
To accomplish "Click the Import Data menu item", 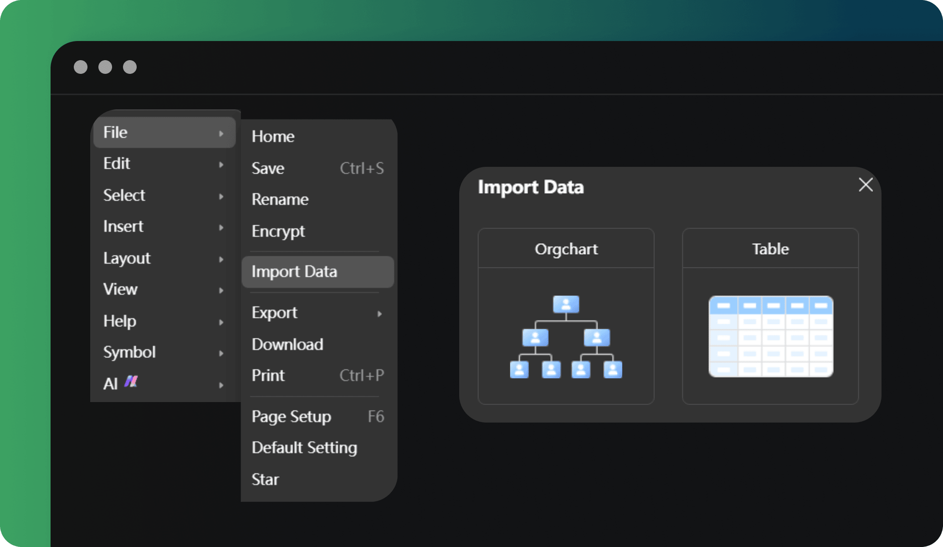I will tap(316, 272).
